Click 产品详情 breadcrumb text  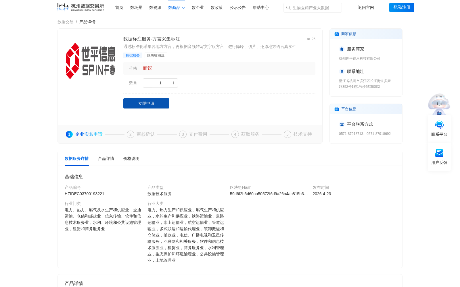pos(87,22)
